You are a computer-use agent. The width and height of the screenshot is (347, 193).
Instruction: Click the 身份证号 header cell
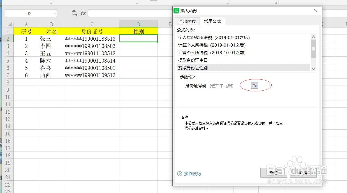[92, 31]
